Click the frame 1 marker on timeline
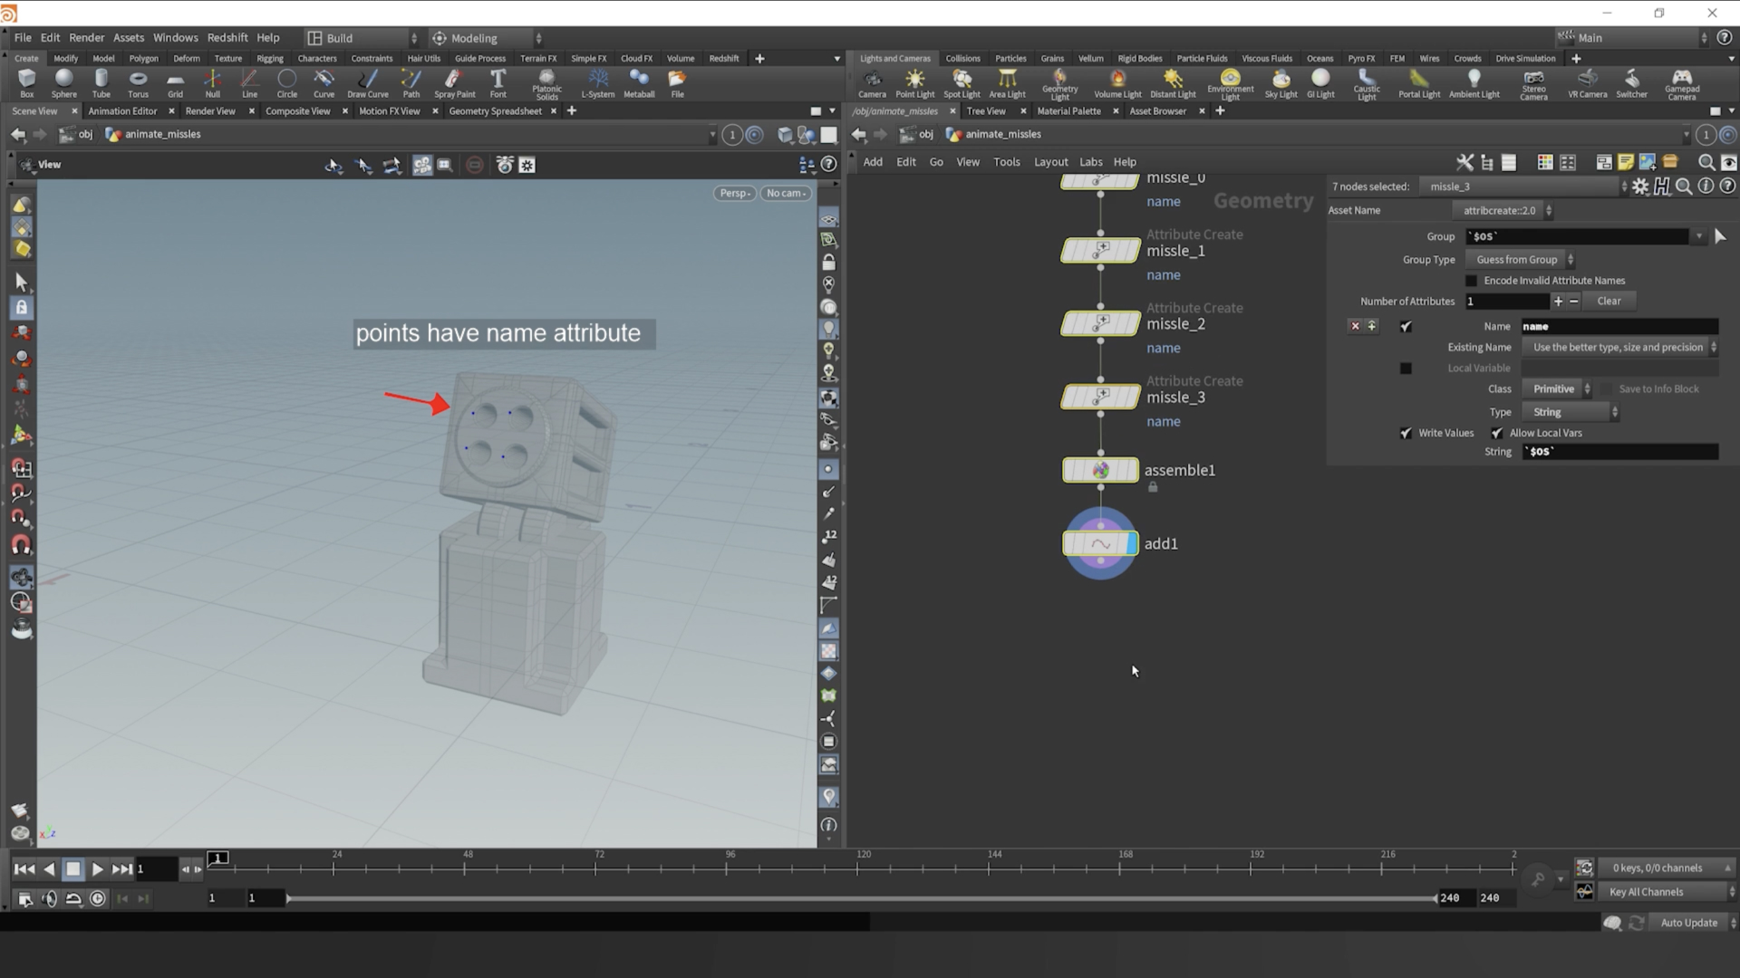The image size is (1740, 978). point(218,858)
